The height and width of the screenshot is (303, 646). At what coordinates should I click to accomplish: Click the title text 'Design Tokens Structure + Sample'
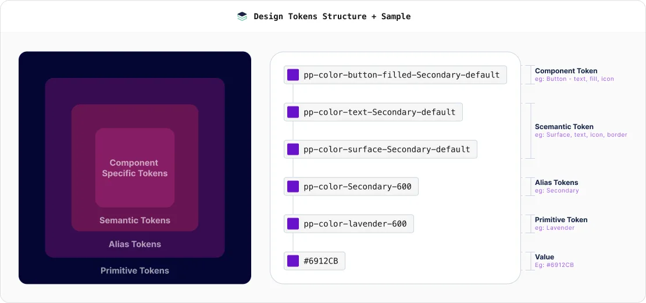coord(332,16)
